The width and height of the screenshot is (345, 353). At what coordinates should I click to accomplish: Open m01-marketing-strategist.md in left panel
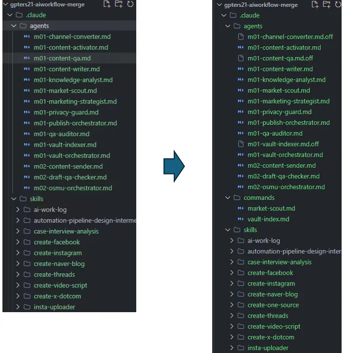(x=75, y=102)
